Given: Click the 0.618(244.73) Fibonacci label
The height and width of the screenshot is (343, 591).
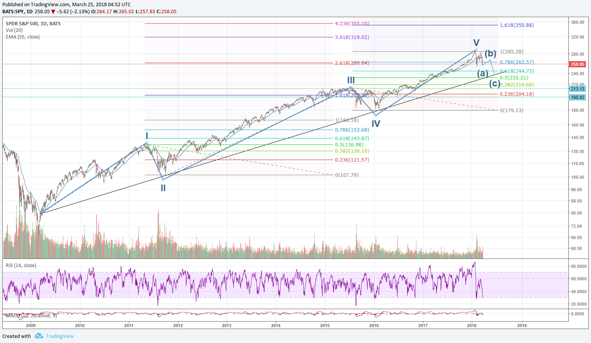Looking at the screenshot, I should [517, 71].
